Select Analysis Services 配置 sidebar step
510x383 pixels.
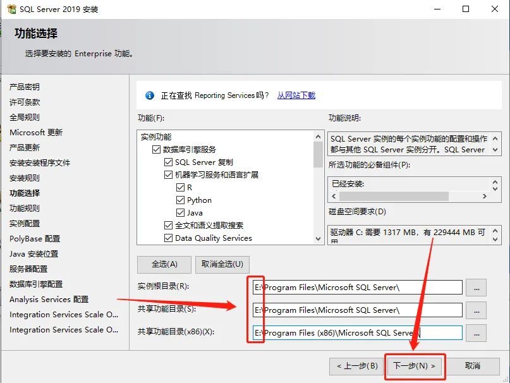pos(49,300)
